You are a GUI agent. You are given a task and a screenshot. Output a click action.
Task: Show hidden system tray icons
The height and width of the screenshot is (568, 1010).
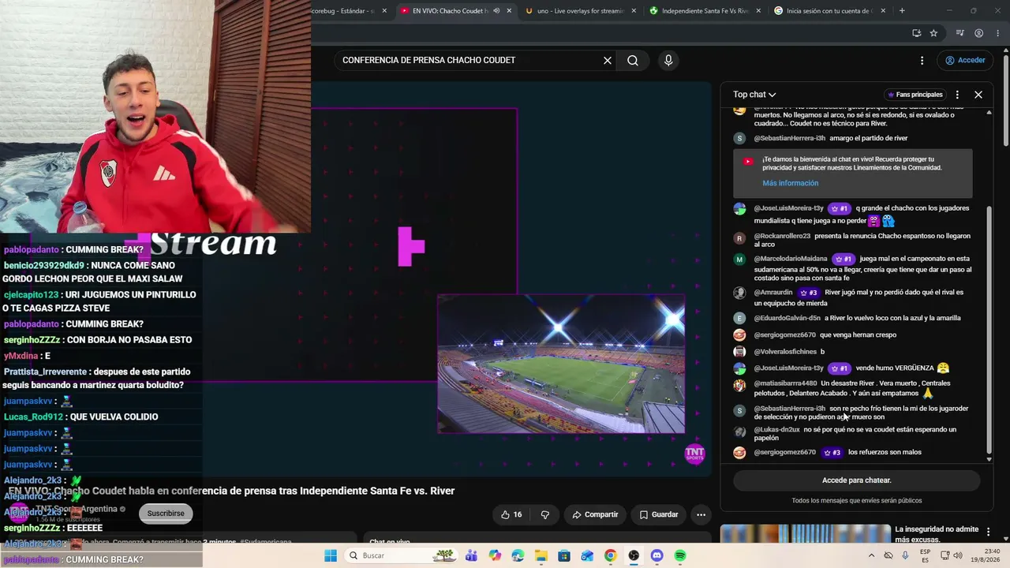(x=871, y=555)
